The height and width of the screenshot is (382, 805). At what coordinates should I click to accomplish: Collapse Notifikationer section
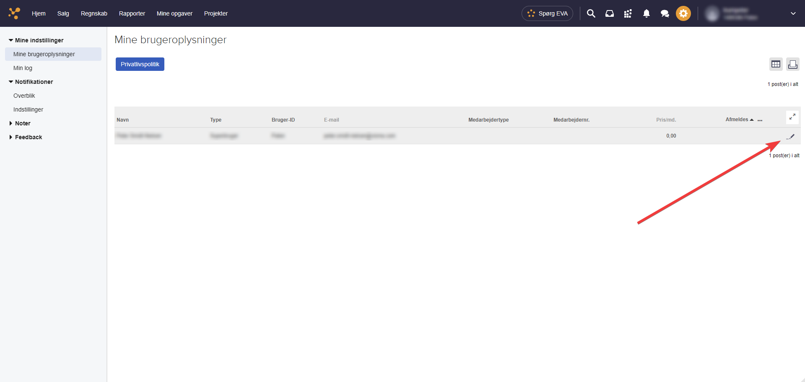click(x=31, y=82)
